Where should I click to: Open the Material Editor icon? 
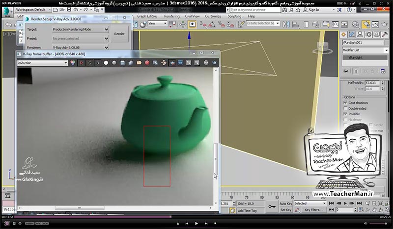[355, 24]
